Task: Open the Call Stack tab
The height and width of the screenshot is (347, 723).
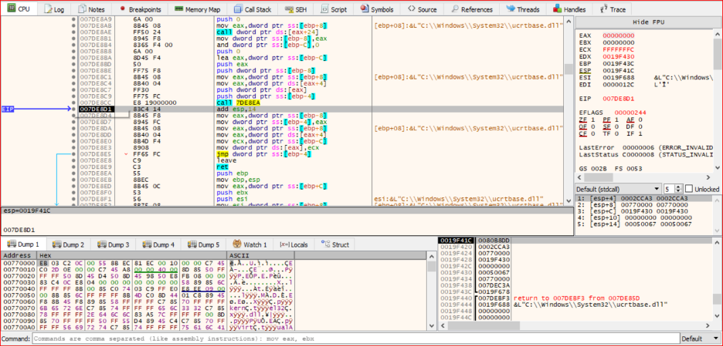Action: [253, 9]
